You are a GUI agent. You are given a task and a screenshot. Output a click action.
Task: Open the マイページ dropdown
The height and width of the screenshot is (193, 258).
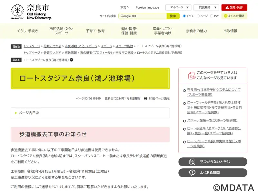coord(178,7)
